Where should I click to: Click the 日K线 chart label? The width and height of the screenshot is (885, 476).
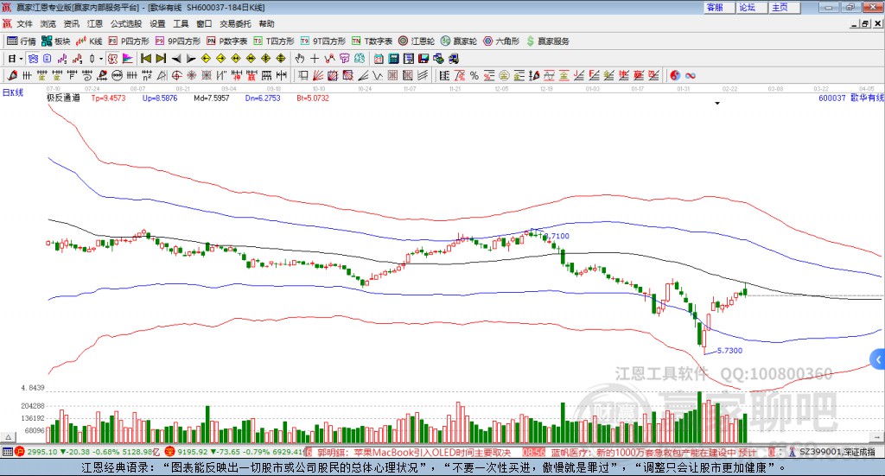click(x=12, y=92)
